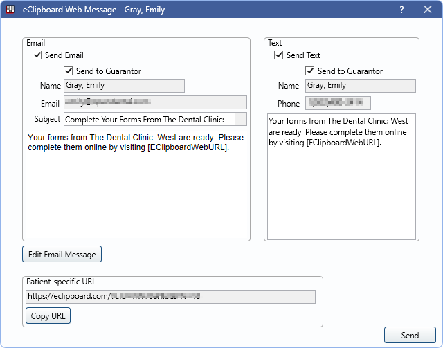Click the email message body text
This screenshot has width=443, height=348.
point(136,143)
